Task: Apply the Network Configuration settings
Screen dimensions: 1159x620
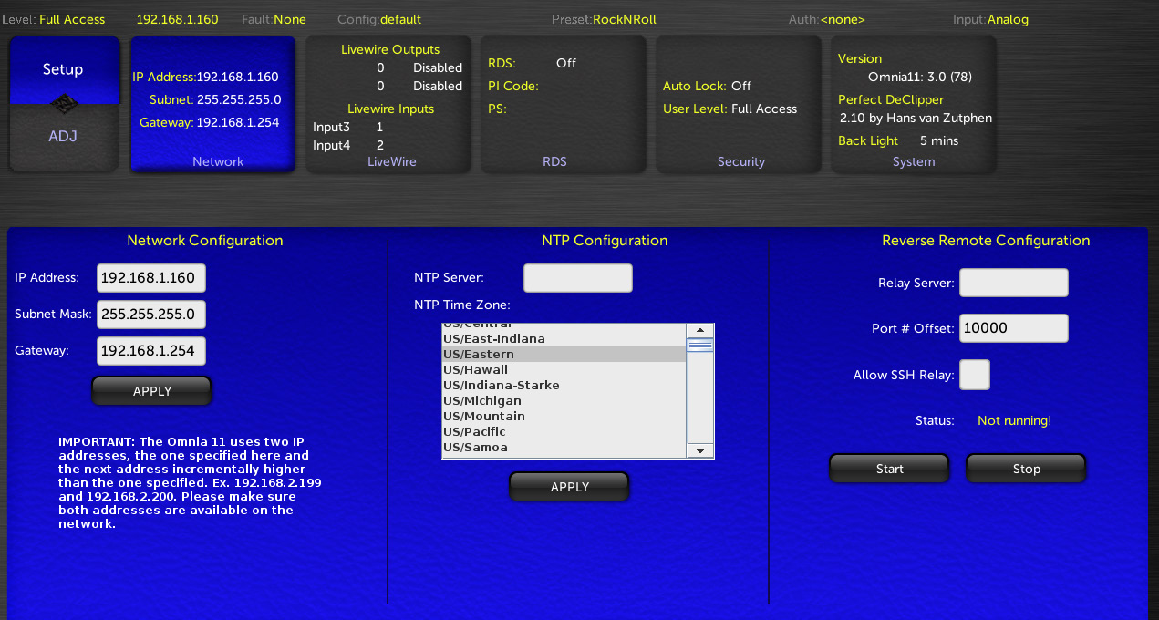Action: tap(152, 391)
